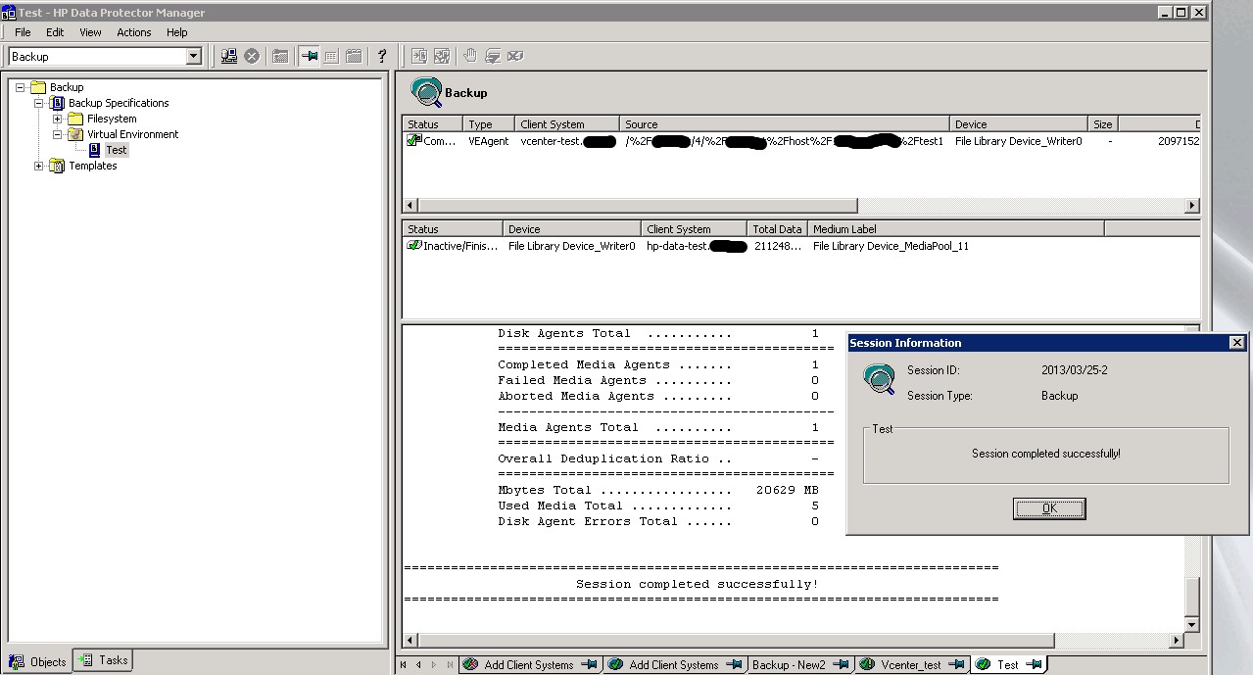Click the last toolbar icon
Image resolution: width=1253 pixels, height=675 pixels.
[x=515, y=56]
